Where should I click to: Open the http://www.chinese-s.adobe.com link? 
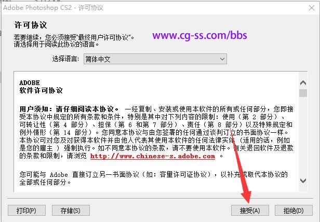(x=153, y=156)
